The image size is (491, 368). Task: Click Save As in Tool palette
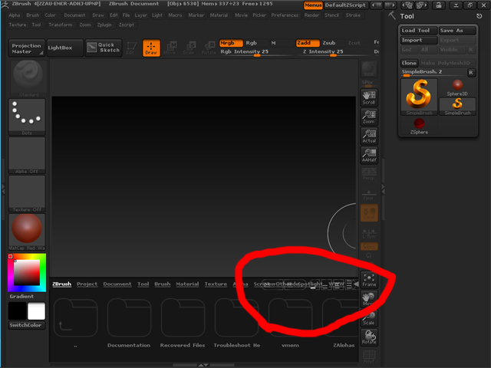point(457,31)
